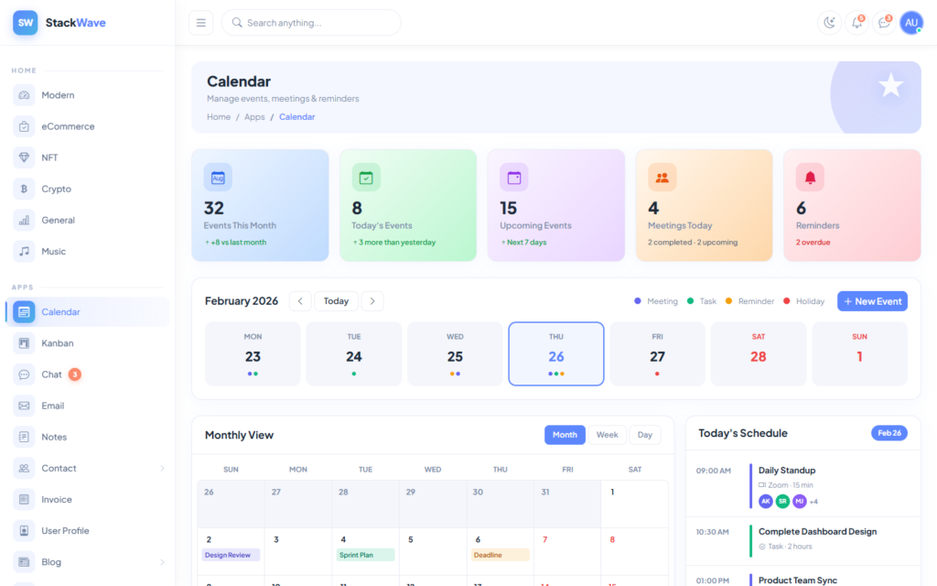
Task: Select the Calendar app in the sidebar
Action: pyautogui.click(x=88, y=311)
